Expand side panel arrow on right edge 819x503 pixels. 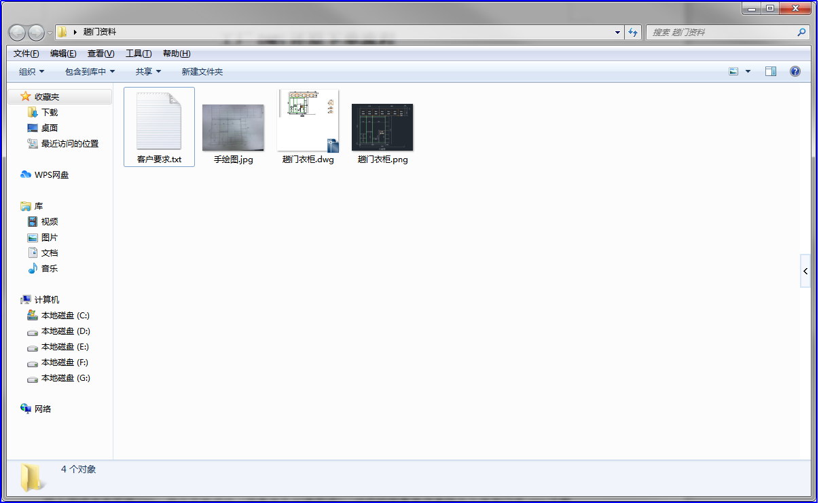point(805,272)
